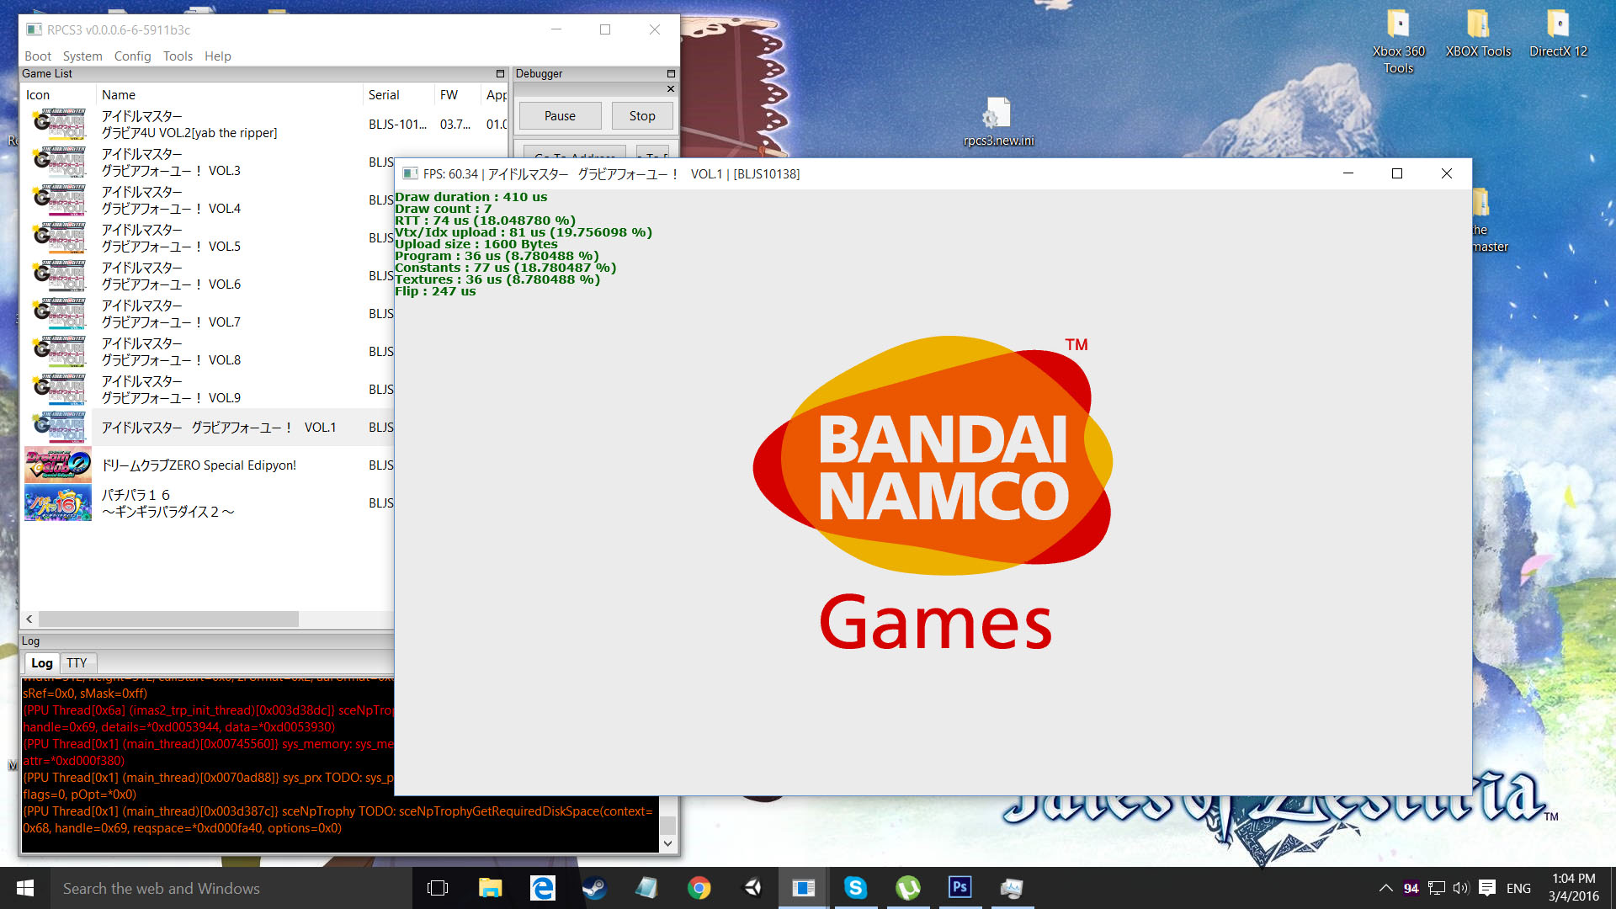Switch the ENG input language indicator
The width and height of the screenshot is (1616, 909).
(x=1518, y=888)
